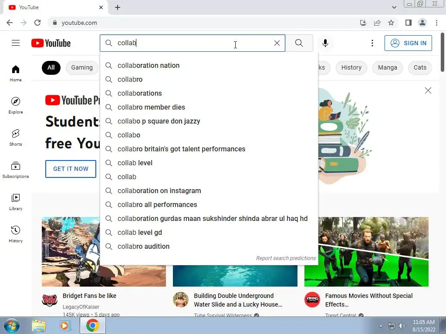Click the YouTube logo
The image size is (446, 334).
click(x=51, y=43)
